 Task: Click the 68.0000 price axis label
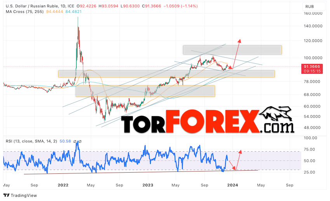[312, 94]
